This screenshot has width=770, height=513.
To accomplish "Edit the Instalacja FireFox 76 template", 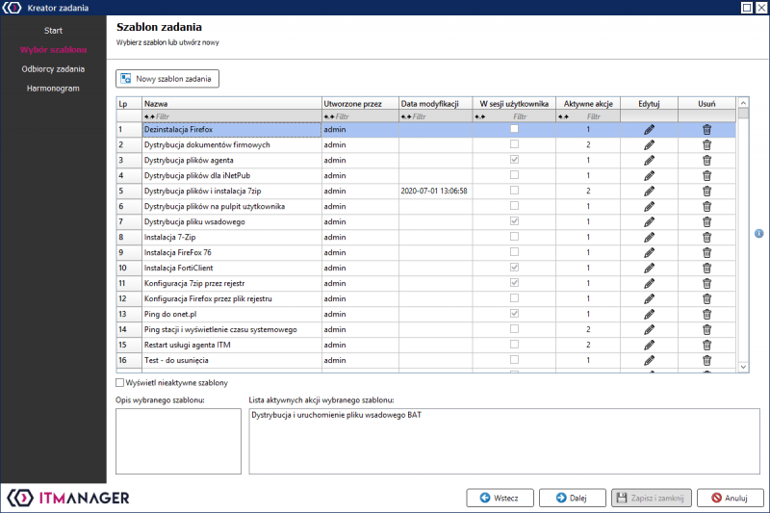I will click(x=649, y=252).
